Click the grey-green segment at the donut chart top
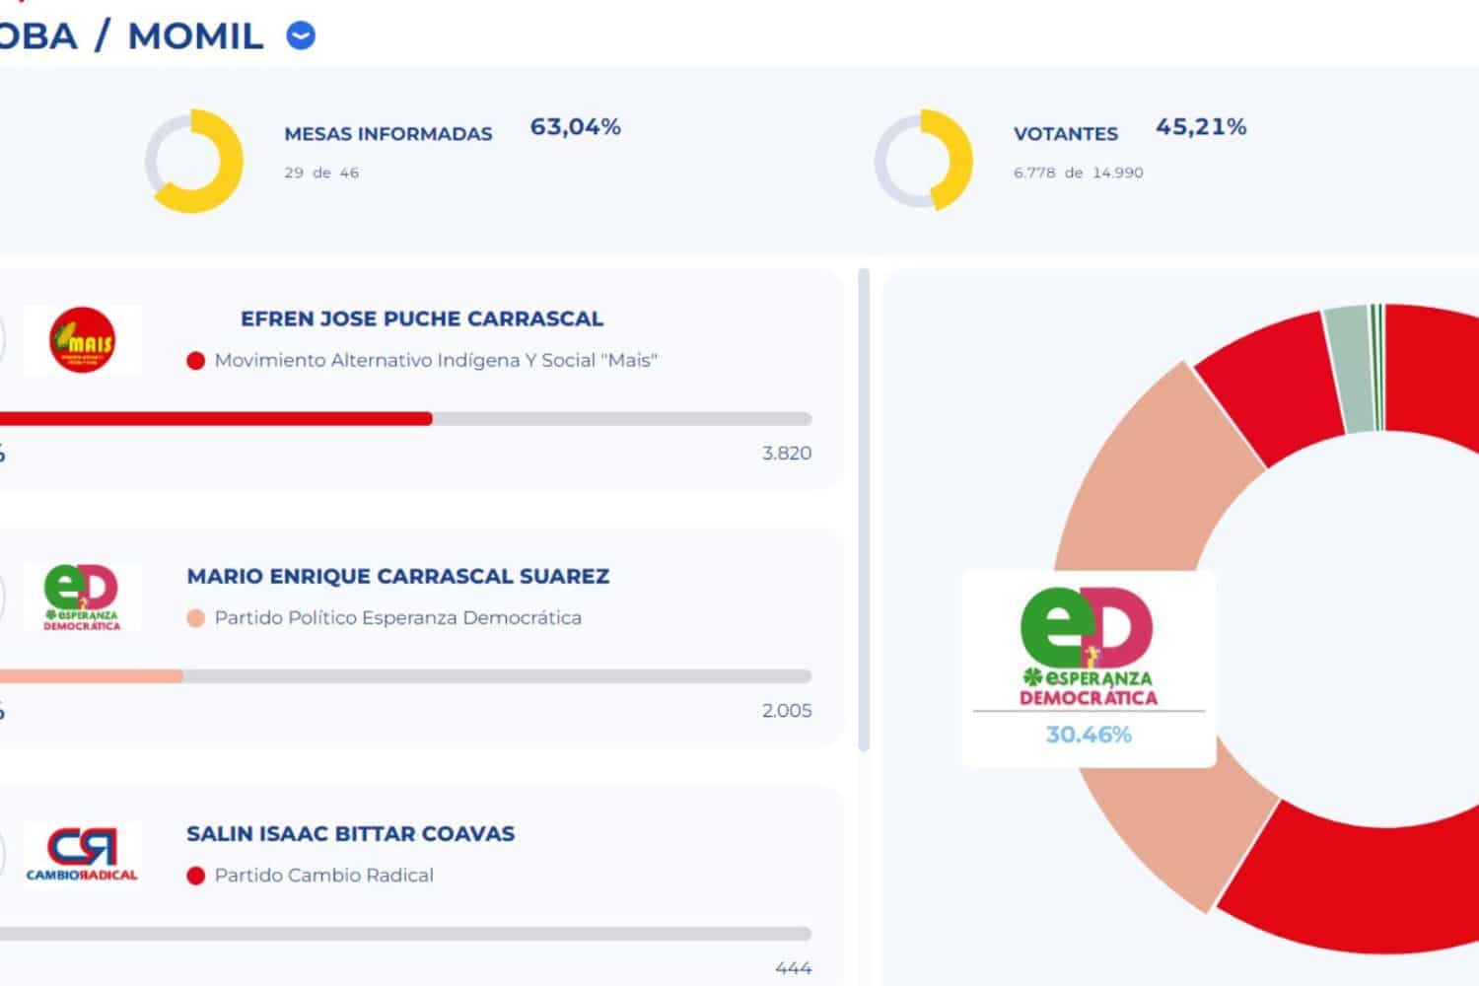Screen dimensions: 1479x986 coord(1348,370)
